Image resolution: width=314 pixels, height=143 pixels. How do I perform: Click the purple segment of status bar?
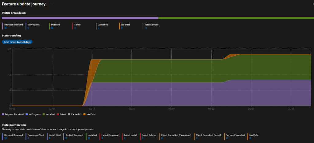(80, 18)
